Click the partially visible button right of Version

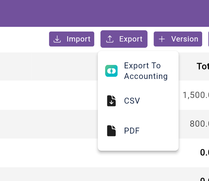pos(208,39)
